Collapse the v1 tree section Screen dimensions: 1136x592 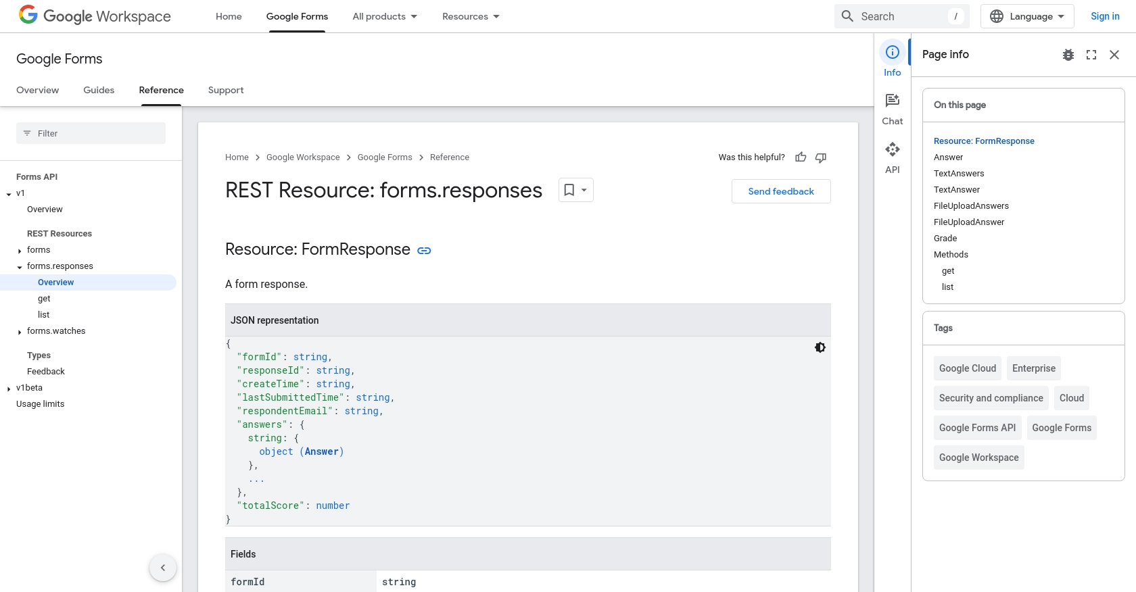click(x=9, y=194)
